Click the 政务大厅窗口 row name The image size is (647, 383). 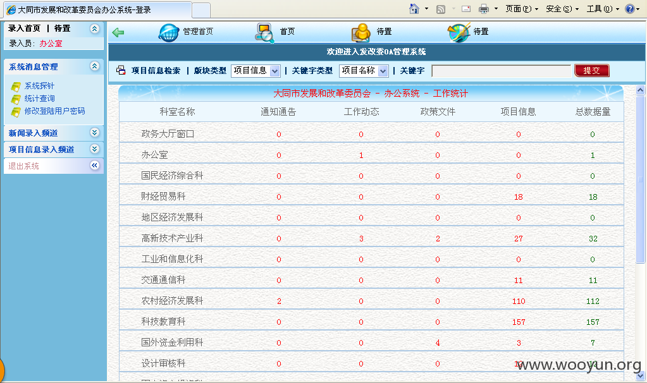168,134
